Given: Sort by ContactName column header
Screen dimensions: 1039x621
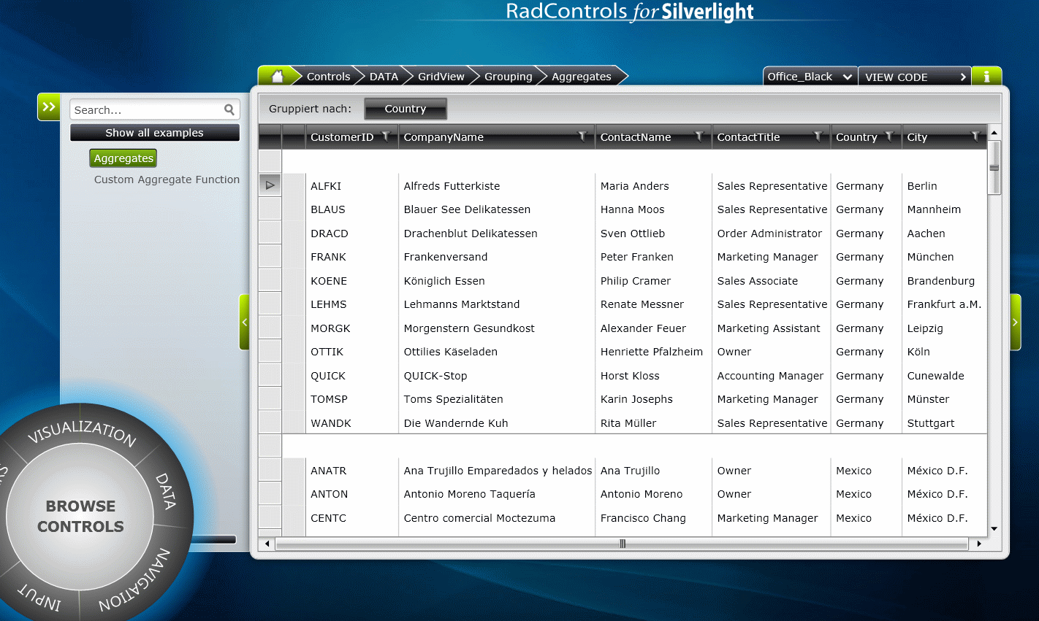Looking at the screenshot, I should coord(636,137).
